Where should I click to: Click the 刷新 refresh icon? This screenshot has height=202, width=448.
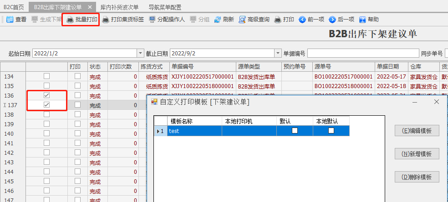click(x=218, y=20)
